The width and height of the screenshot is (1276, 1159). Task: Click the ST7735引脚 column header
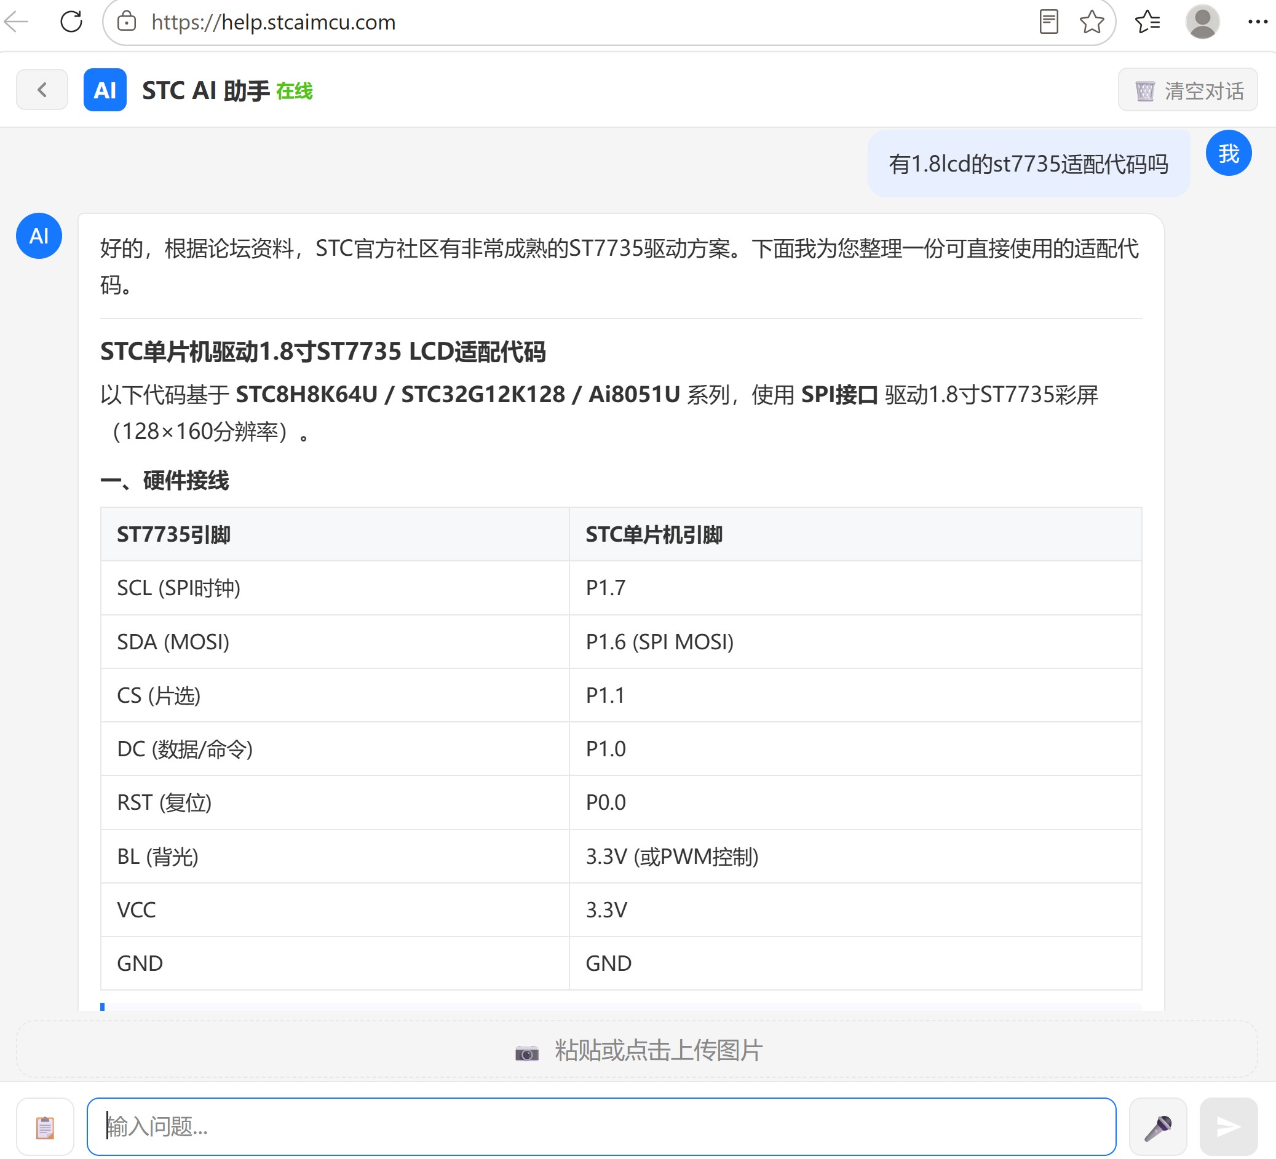pos(335,534)
